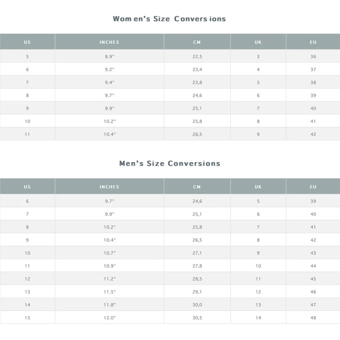Image resolution: width=340 pixels, height=340 pixels.
Task: Select men's 11.5" inches cell
Action: (110, 292)
